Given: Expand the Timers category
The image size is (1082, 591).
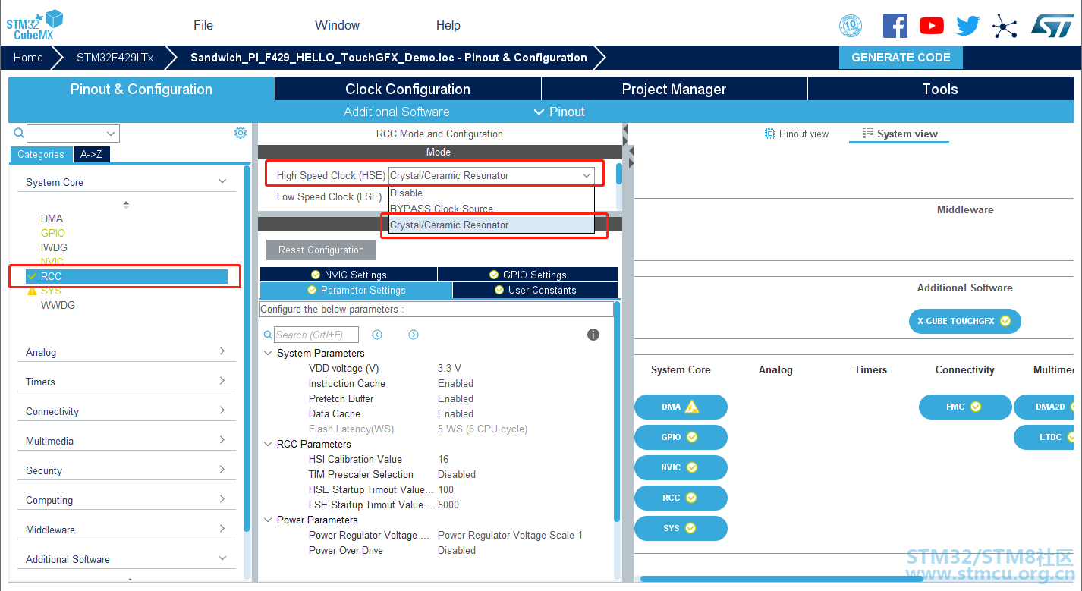Looking at the screenshot, I should 222,381.
